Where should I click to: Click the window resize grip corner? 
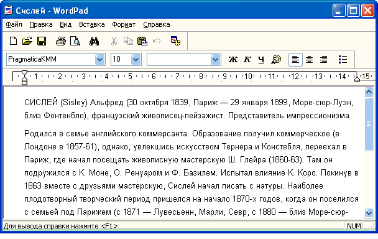(x=371, y=227)
